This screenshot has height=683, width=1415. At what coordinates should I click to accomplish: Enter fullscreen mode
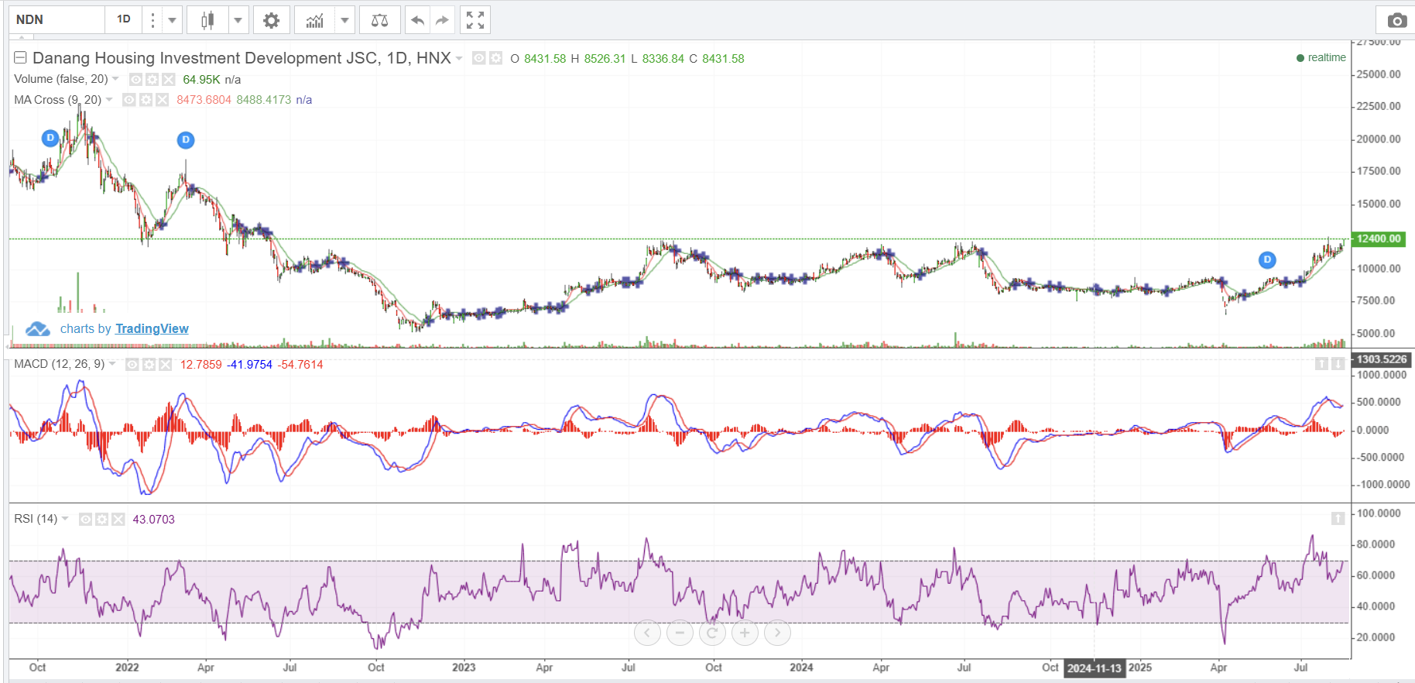pyautogui.click(x=475, y=20)
